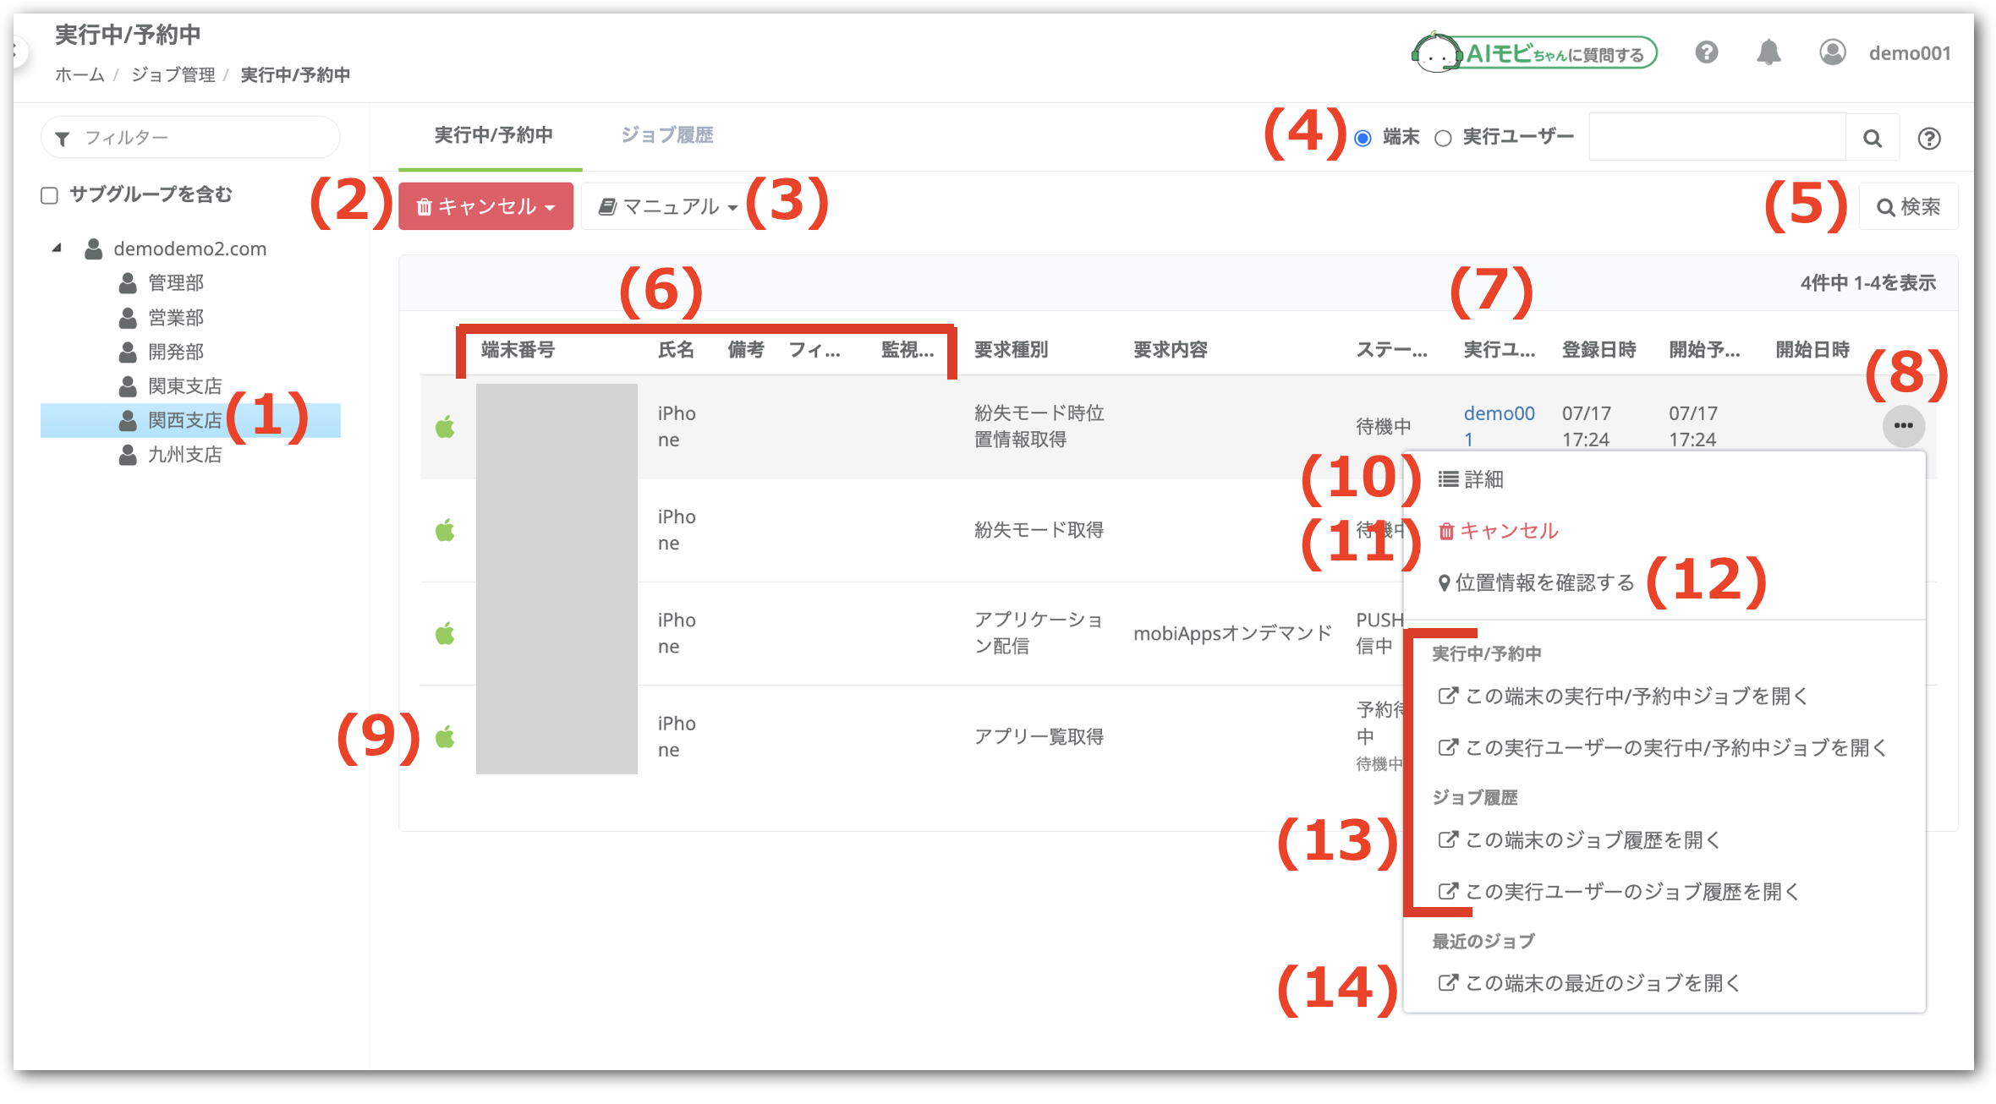Viewport: 1996px width, 1104px height.
Task: Click the Apple icon of the アプリケーション配信 row
Action: pos(445,633)
